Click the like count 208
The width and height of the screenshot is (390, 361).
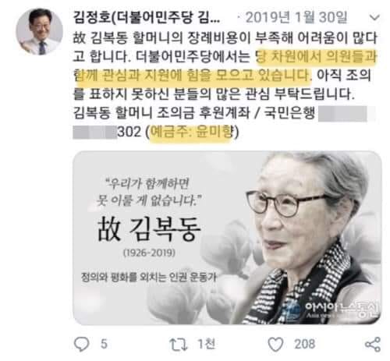[x=305, y=344]
